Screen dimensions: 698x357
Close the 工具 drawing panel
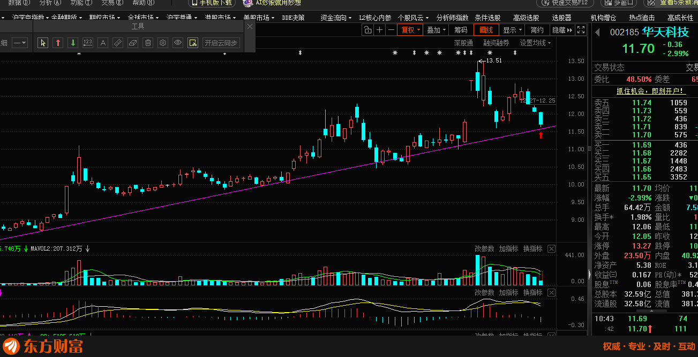pos(250,26)
